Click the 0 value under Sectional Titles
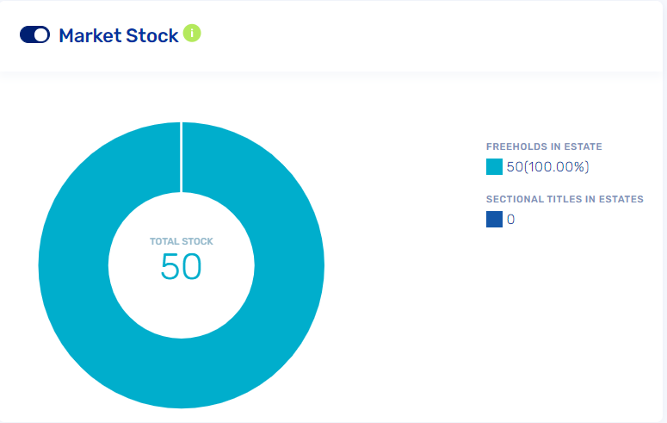 click(510, 219)
